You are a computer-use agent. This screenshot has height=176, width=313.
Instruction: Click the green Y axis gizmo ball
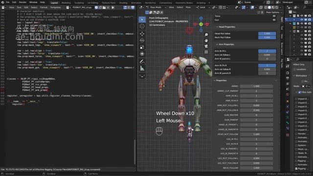201,24
